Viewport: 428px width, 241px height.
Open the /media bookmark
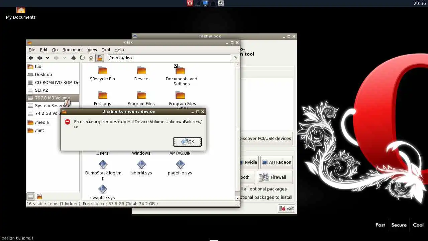53,122
